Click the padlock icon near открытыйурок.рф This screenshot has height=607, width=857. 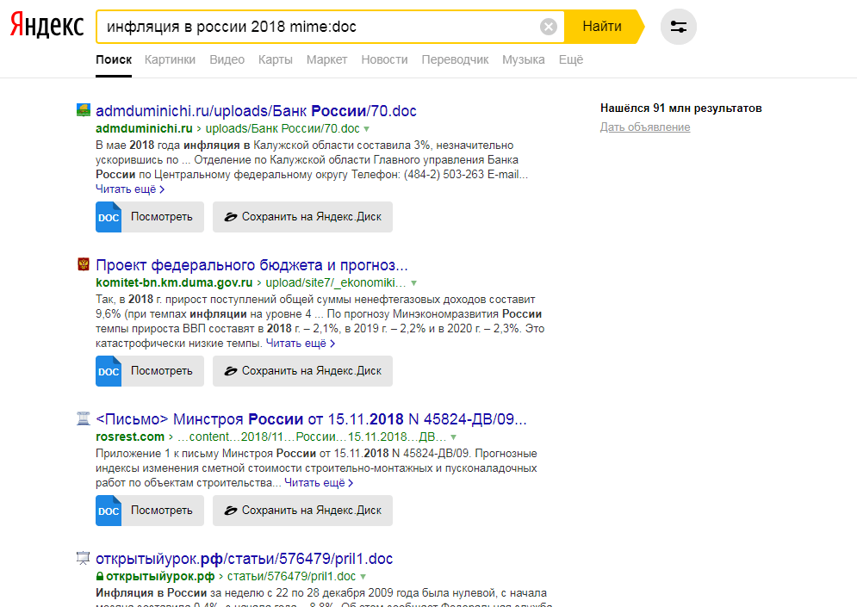point(100,576)
